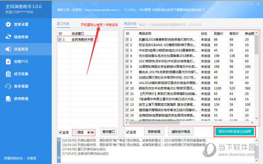Click price 1100 in row 10

[217, 88]
